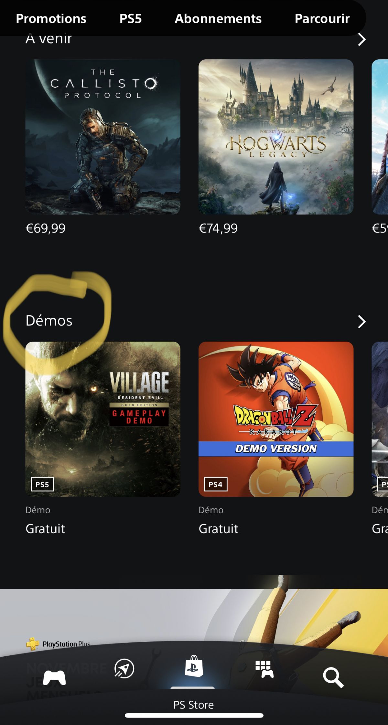Open the Parcourir tab
The image size is (388, 725).
[322, 18]
